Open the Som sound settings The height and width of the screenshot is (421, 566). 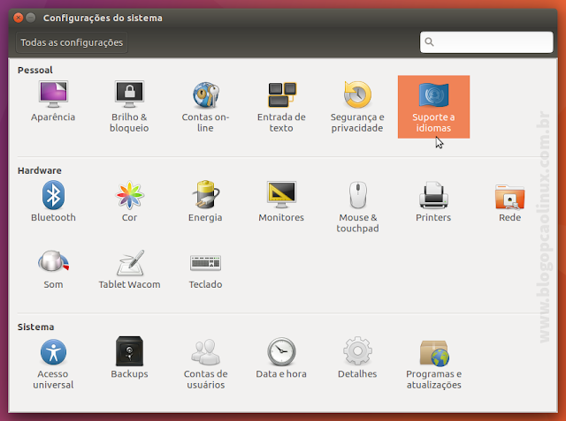coord(53,269)
